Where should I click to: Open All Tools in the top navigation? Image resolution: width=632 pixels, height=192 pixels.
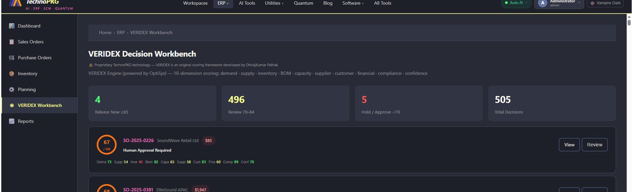[x=383, y=3]
